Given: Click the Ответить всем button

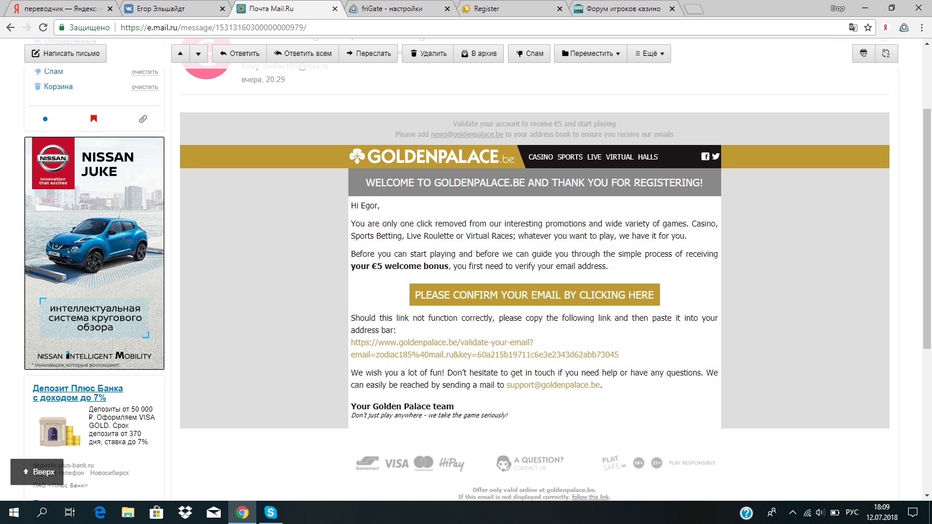Looking at the screenshot, I should [x=303, y=54].
